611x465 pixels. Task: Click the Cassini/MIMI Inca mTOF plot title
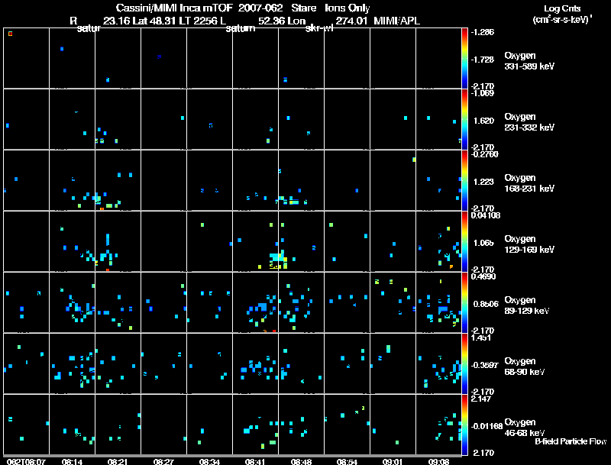click(243, 8)
